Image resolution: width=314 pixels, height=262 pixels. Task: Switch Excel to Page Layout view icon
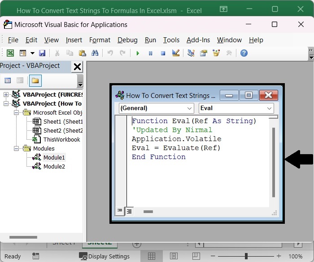174,256
